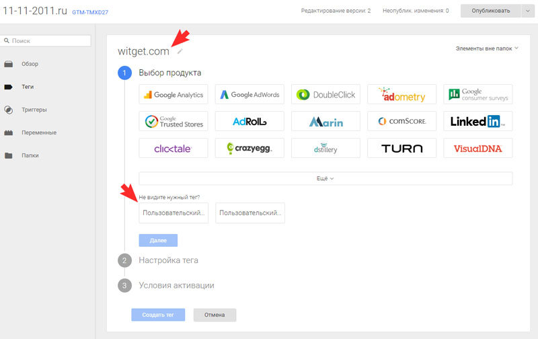Select the Crazy Egg tile

(x=249, y=148)
